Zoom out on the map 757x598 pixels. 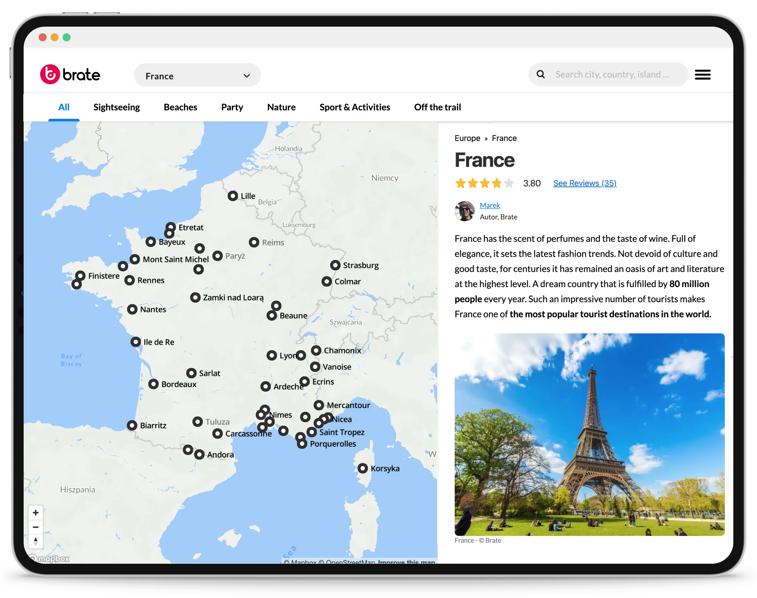point(36,527)
